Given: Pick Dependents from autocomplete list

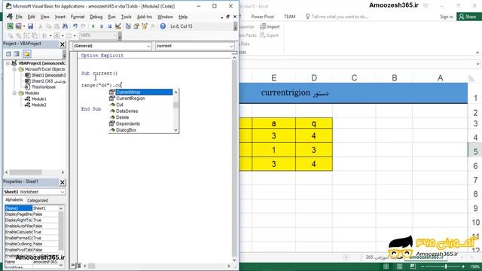Looking at the screenshot, I should pos(128,123).
